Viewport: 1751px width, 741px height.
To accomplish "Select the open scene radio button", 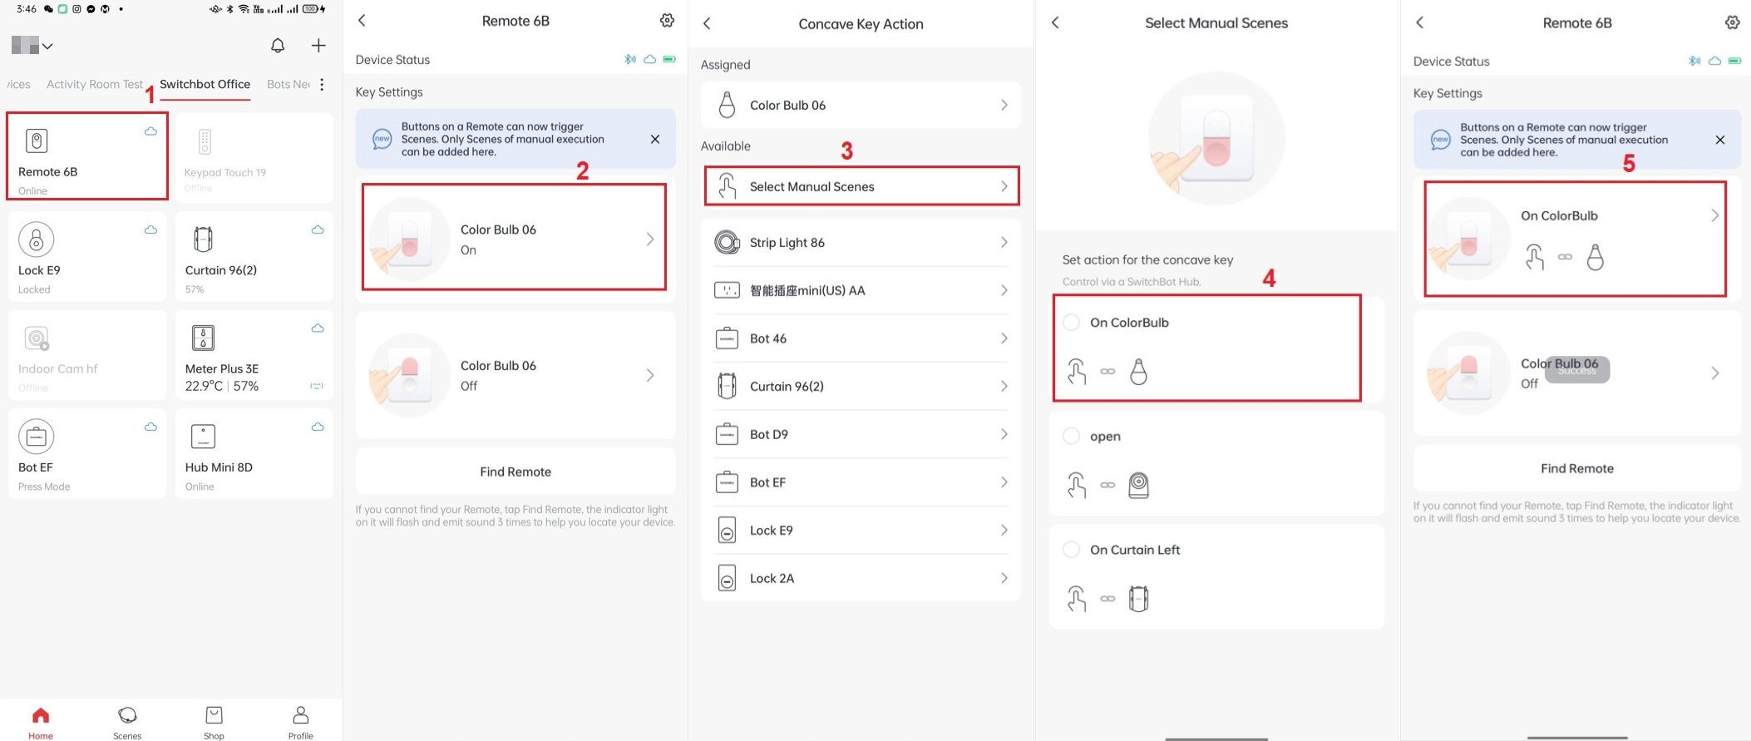I will pos(1072,437).
